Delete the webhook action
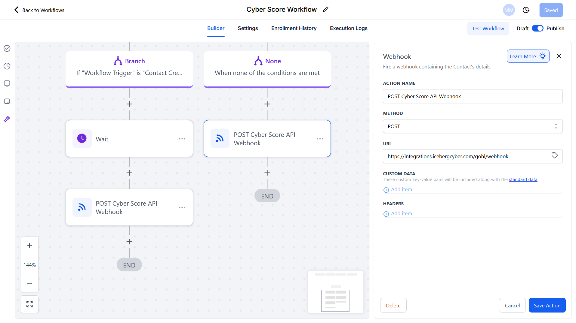The height and width of the screenshot is (323, 576). pyautogui.click(x=393, y=305)
